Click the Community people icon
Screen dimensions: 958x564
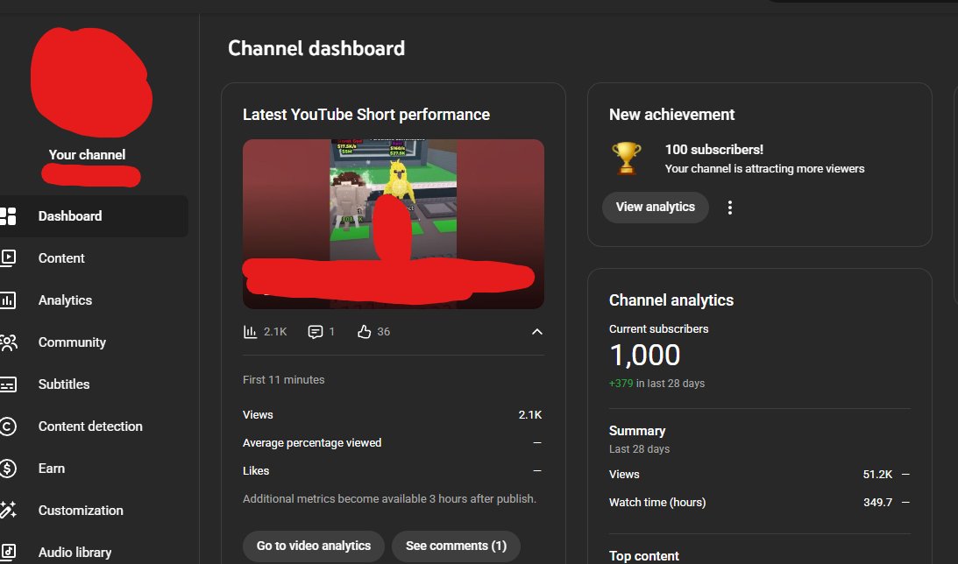[x=8, y=342]
